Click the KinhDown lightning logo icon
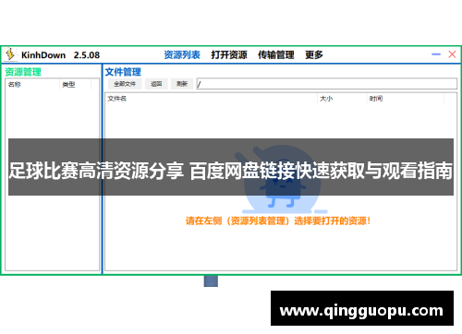This screenshot has width=462, height=334. pyautogui.click(x=10, y=54)
